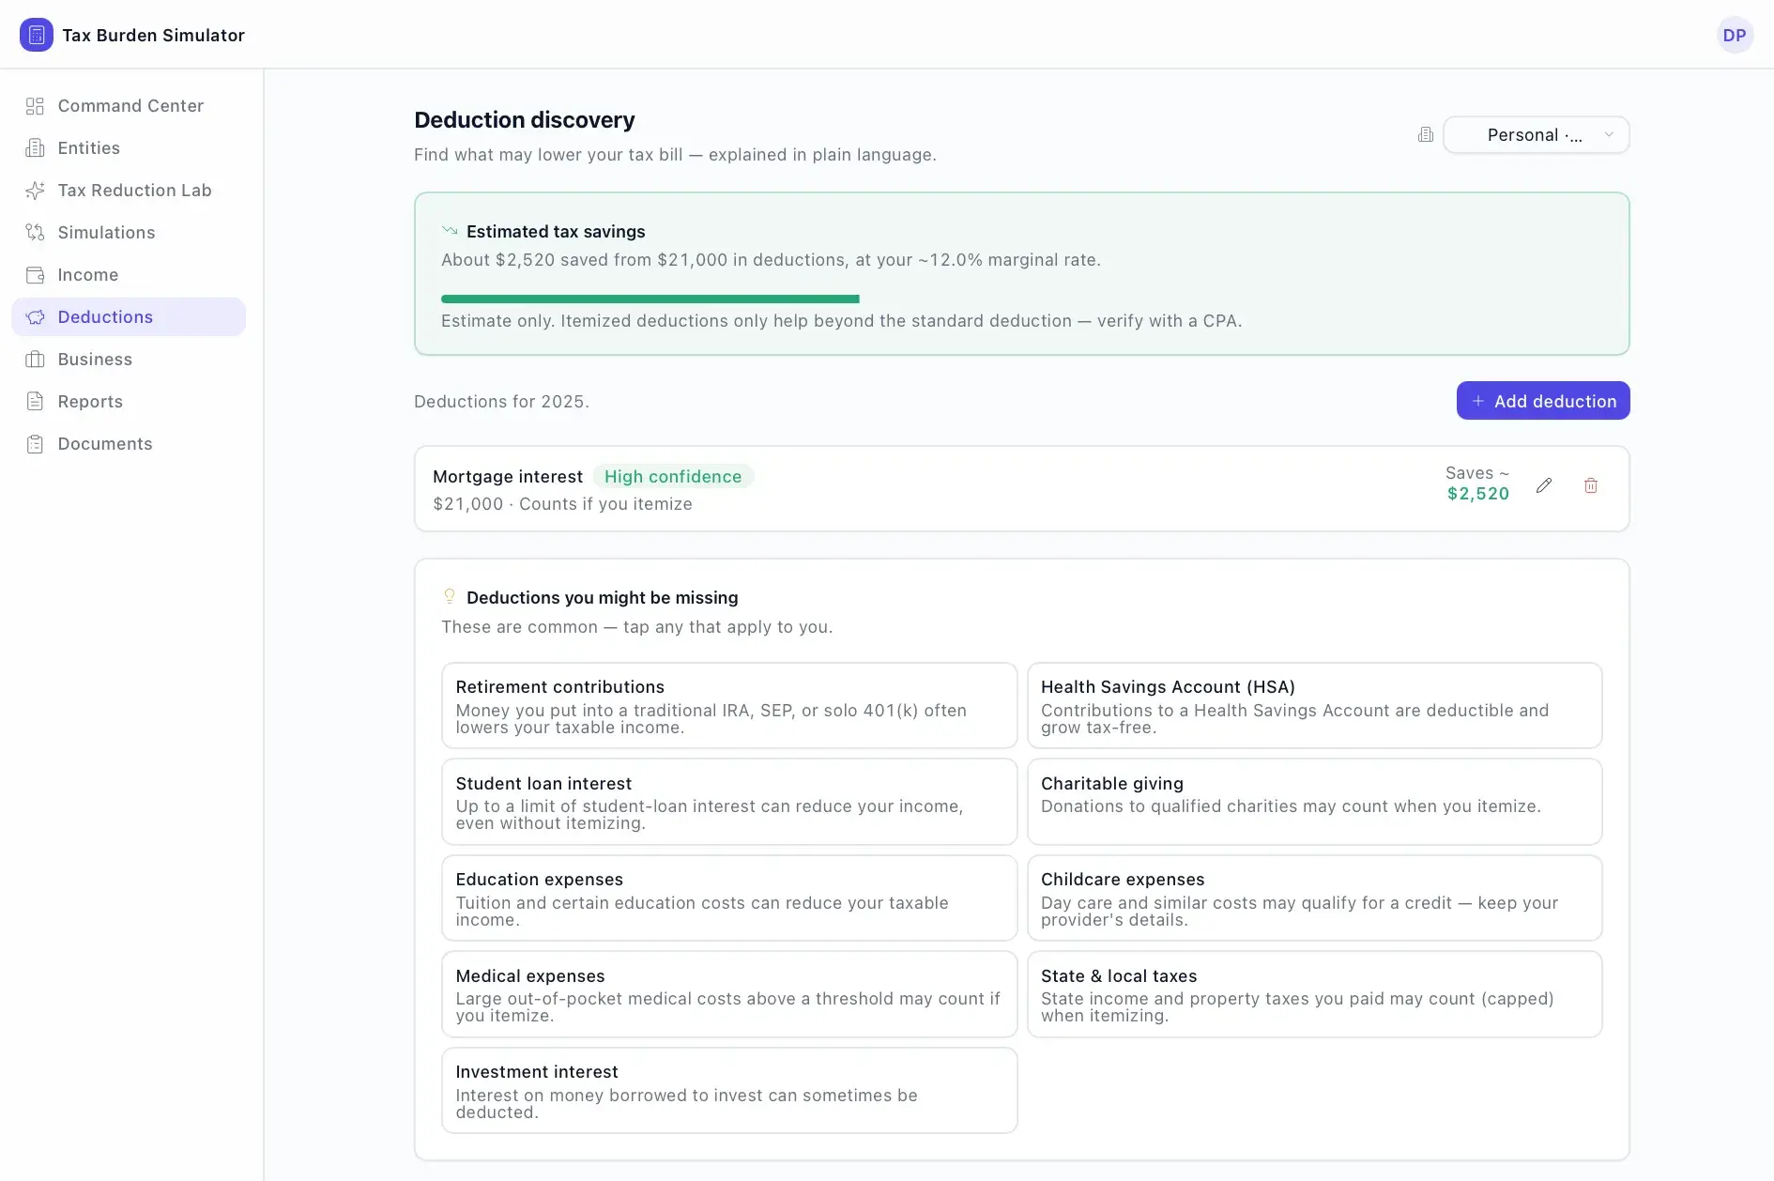Click the Add deduction button
1774x1181 pixels.
(1543, 401)
